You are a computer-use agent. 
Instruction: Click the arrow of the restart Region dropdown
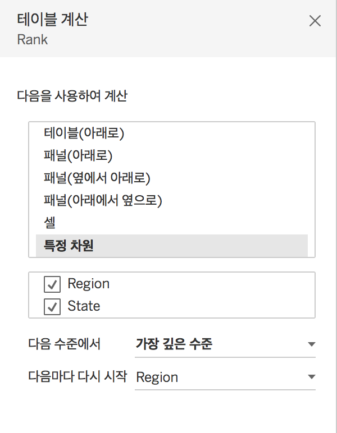tap(312, 377)
